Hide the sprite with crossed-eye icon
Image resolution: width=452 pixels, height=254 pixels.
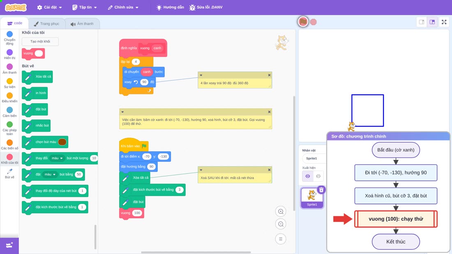coord(318,176)
